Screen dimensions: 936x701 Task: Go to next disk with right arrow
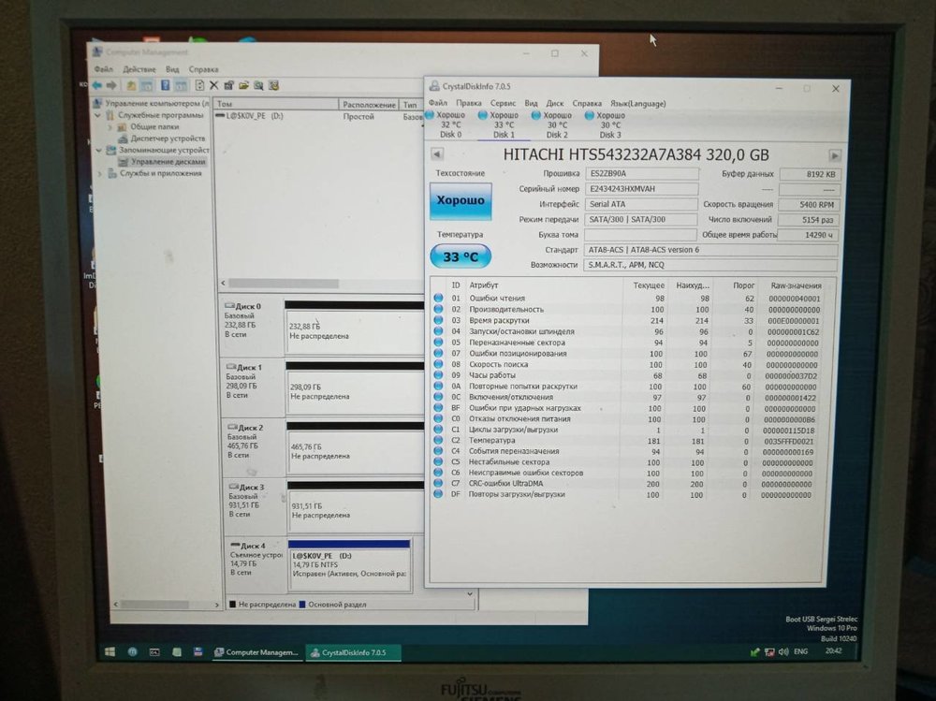(835, 155)
